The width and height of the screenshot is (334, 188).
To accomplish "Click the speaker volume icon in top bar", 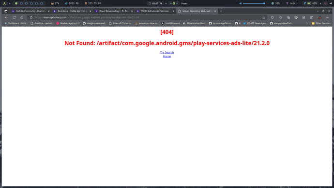I will pyautogui.click(x=241, y=3).
